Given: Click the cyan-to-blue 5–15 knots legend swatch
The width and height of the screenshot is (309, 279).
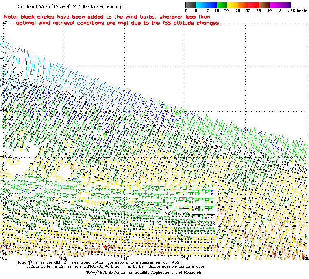Looking at the screenshot, I should point(206,5).
